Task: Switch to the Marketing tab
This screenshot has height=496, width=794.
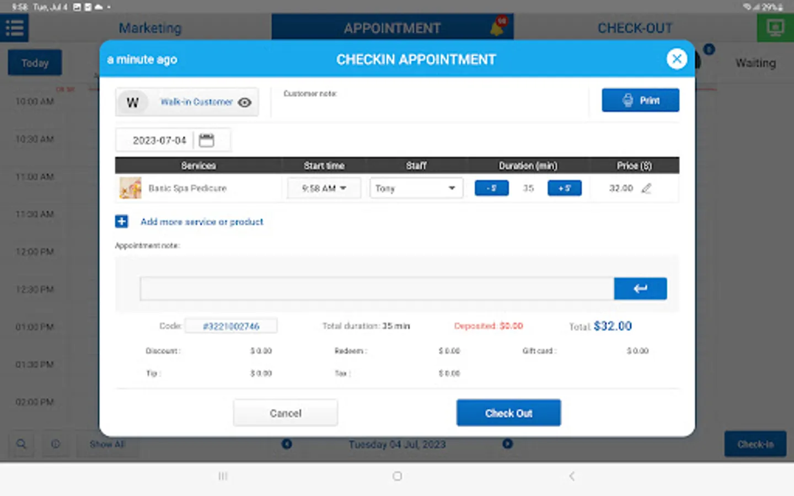Action: click(x=150, y=28)
